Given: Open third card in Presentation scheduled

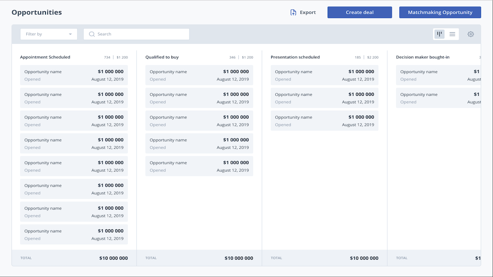Looking at the screenshot, I should pos(324,121).
